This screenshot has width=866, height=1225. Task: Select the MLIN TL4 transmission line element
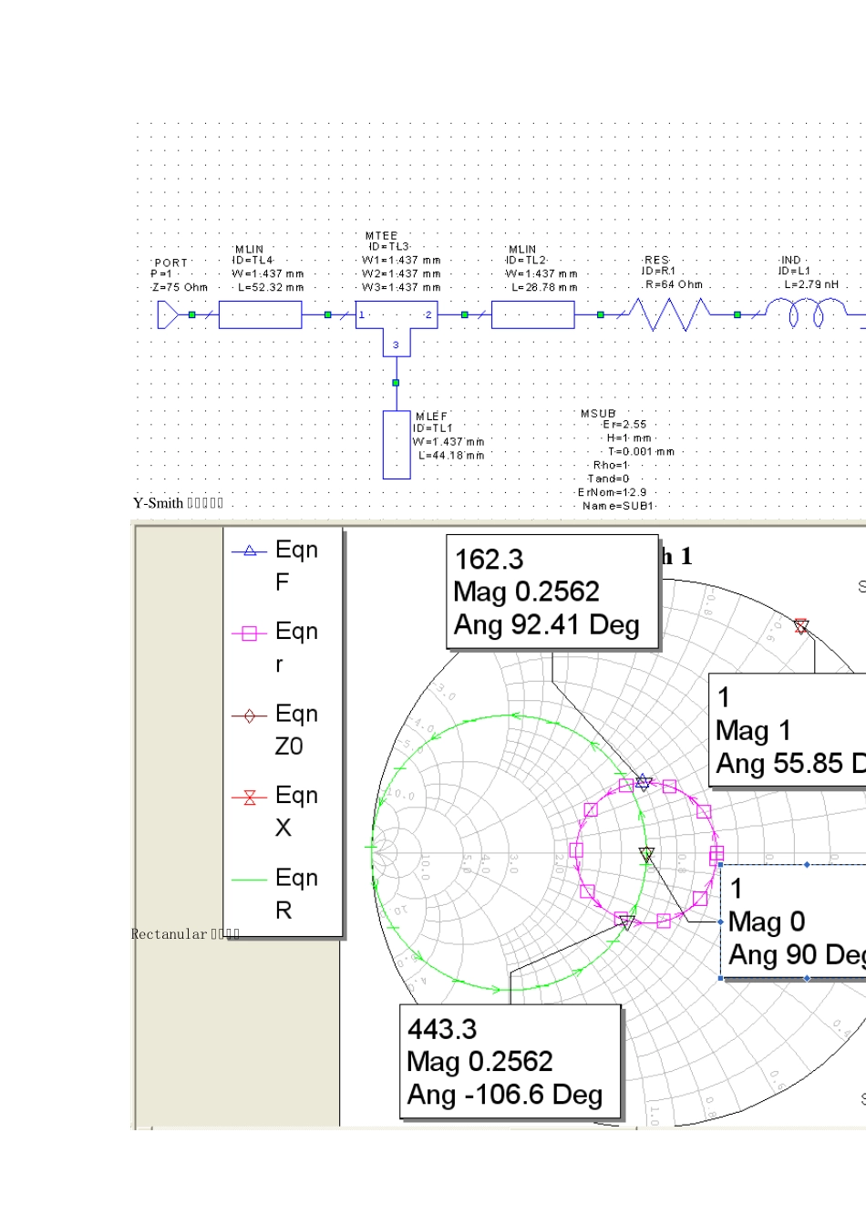point(260,315)
